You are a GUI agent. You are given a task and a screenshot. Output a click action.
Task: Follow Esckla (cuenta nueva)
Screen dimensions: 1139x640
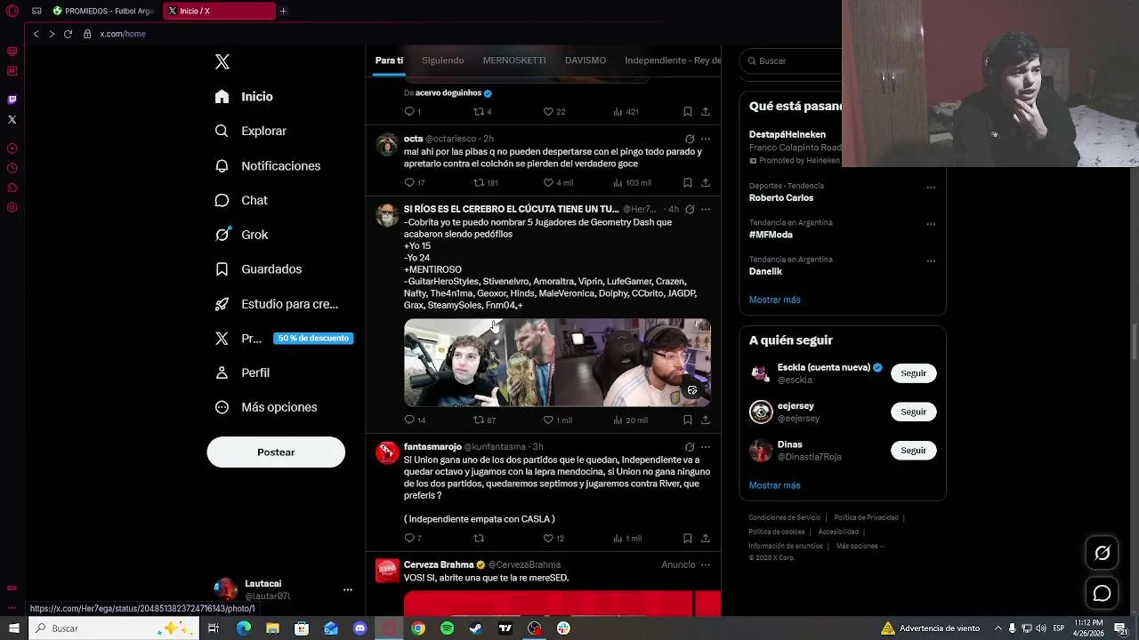click(913, 373)
